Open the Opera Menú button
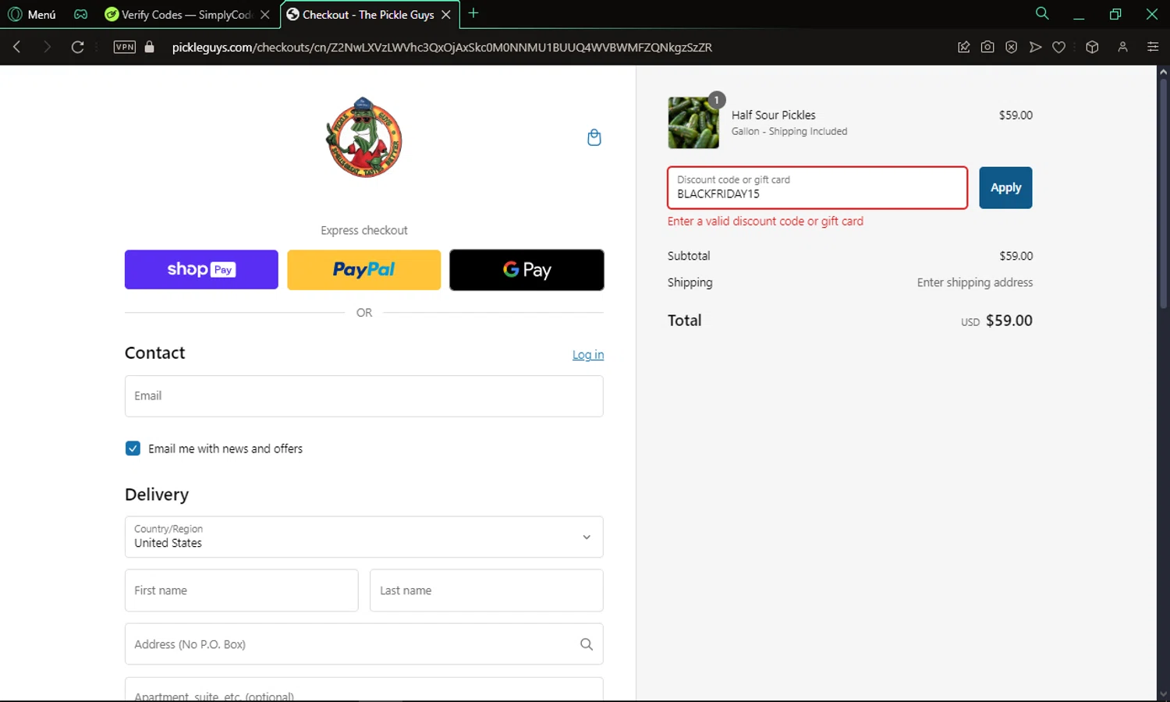Image resolution: width=1170 pixels, height=702 pixels. pos(32,14)
